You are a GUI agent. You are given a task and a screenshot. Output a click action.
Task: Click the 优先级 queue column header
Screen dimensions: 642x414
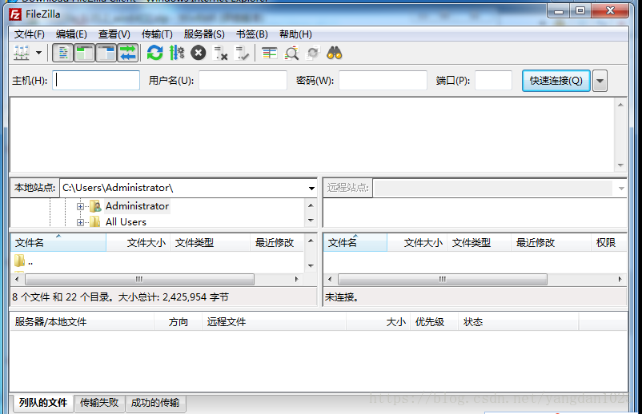434,322
